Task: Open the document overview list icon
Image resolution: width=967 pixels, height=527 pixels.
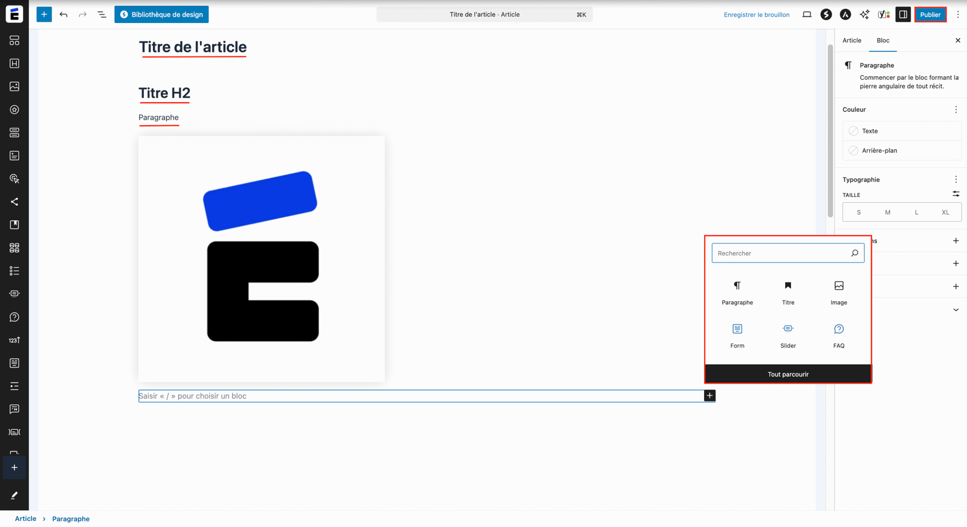Action: [x=102, y=14]
